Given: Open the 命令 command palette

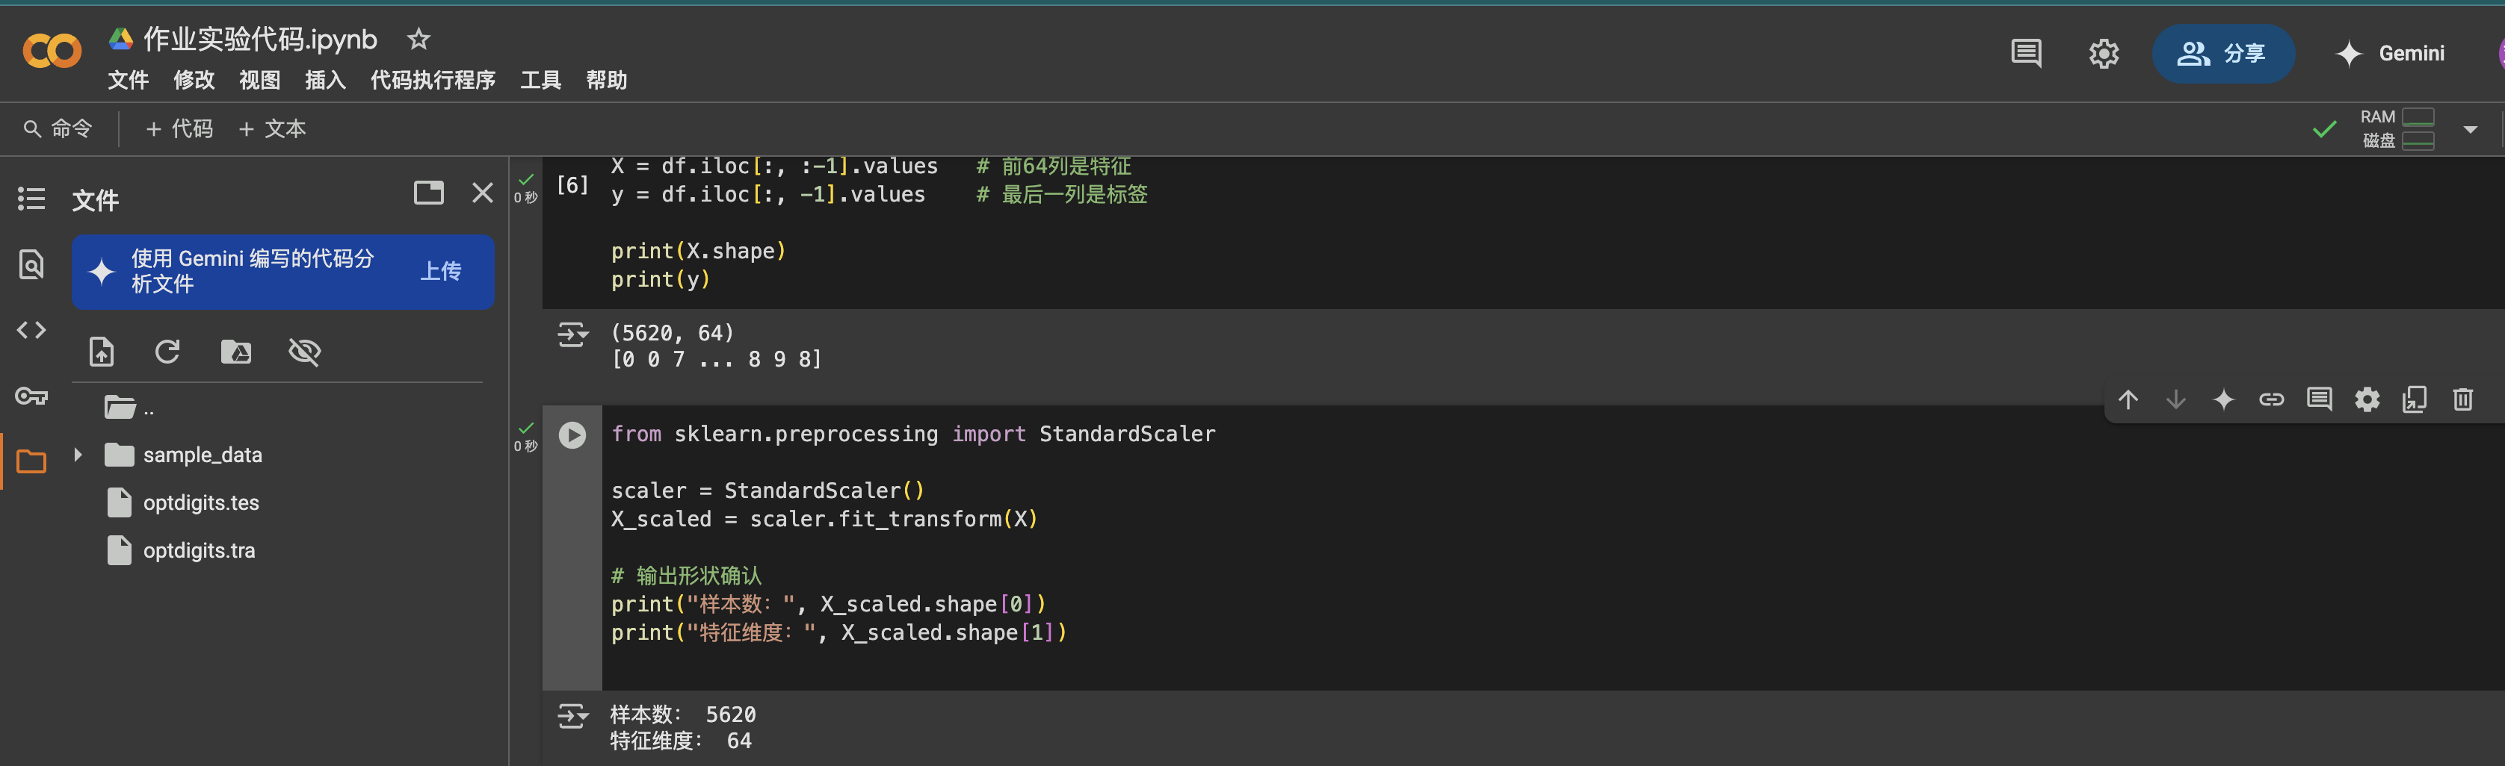Looking at the screenshot, I should click(x=58, y=128).
